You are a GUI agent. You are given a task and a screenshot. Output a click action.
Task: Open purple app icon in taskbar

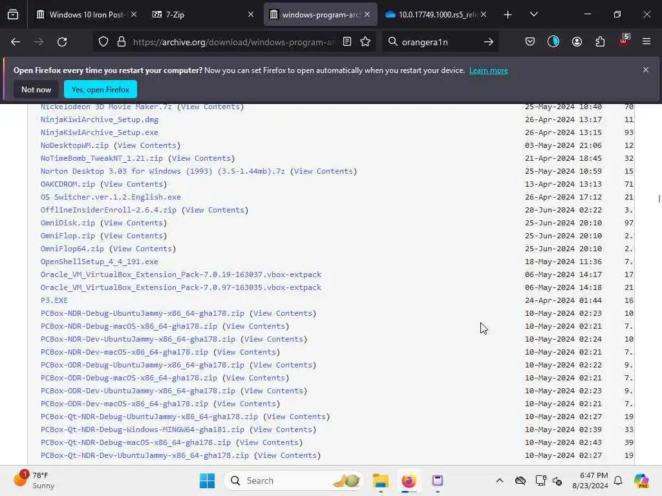438,480
